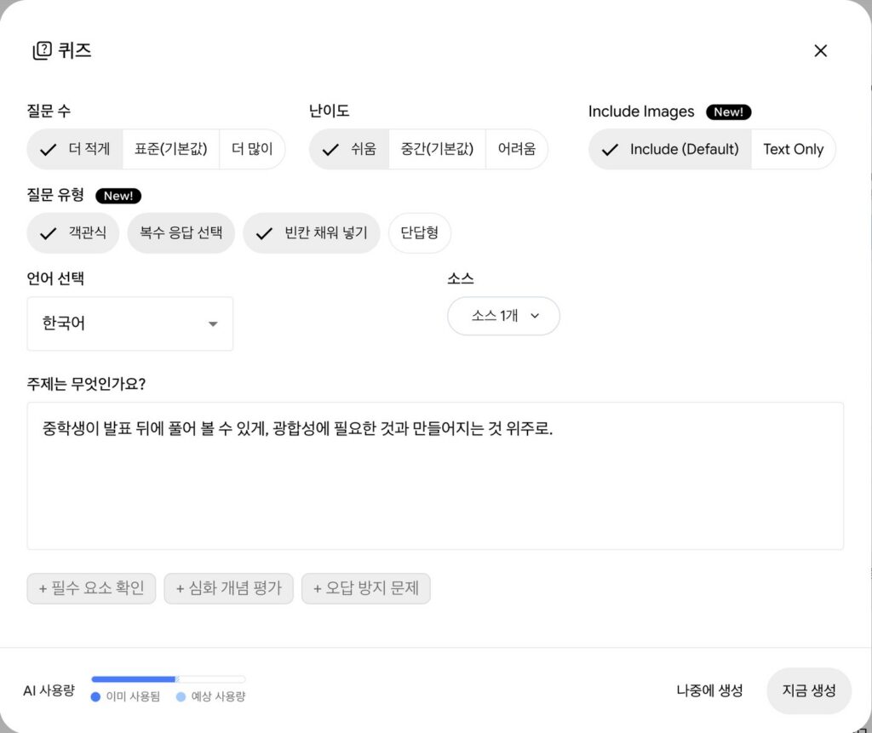This screenshot has height=733, width=872.
Task: Click the AI 사용량 usage progress bar
Action: tap(168, 679)
